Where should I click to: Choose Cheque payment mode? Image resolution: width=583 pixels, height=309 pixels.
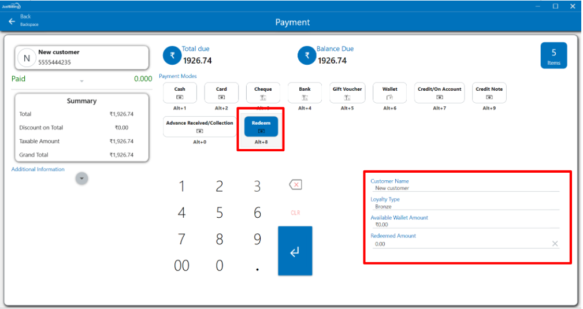pyautogui.click(x=263, y=93)
